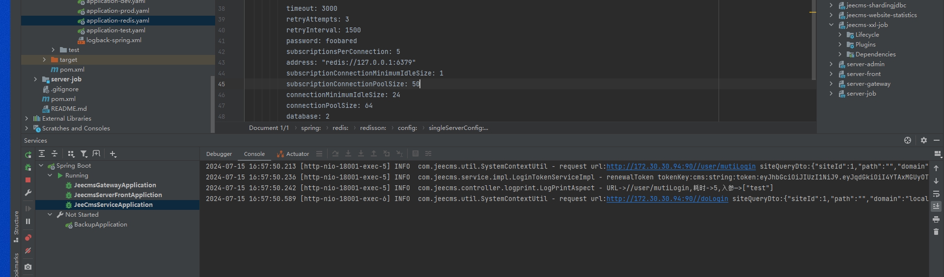This screenshot has width=944, height=277.
Task: Click the Rerun service icon
Action: 28,154
